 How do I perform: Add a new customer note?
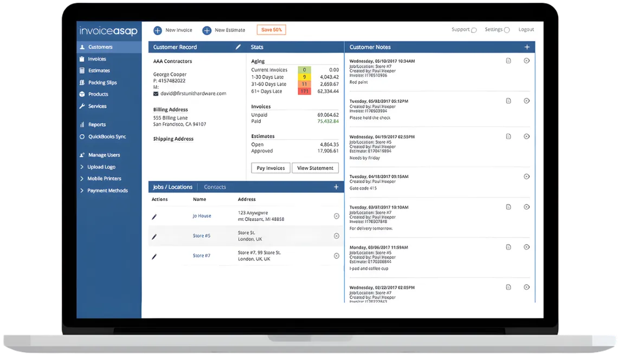pos(527,47)
